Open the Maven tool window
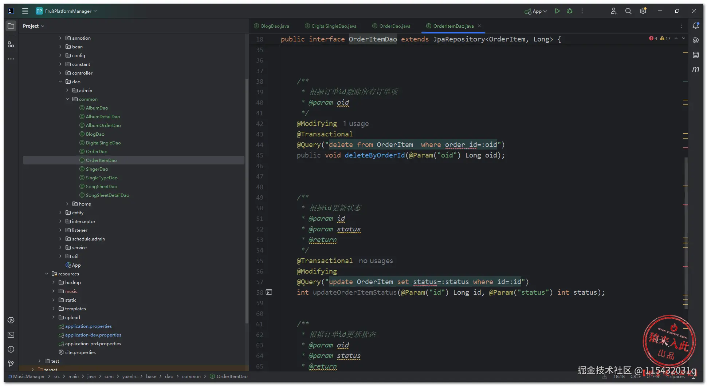 click(696, 69)
